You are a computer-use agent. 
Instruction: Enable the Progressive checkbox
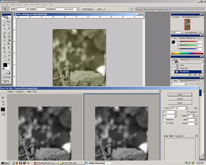[164, 120]
